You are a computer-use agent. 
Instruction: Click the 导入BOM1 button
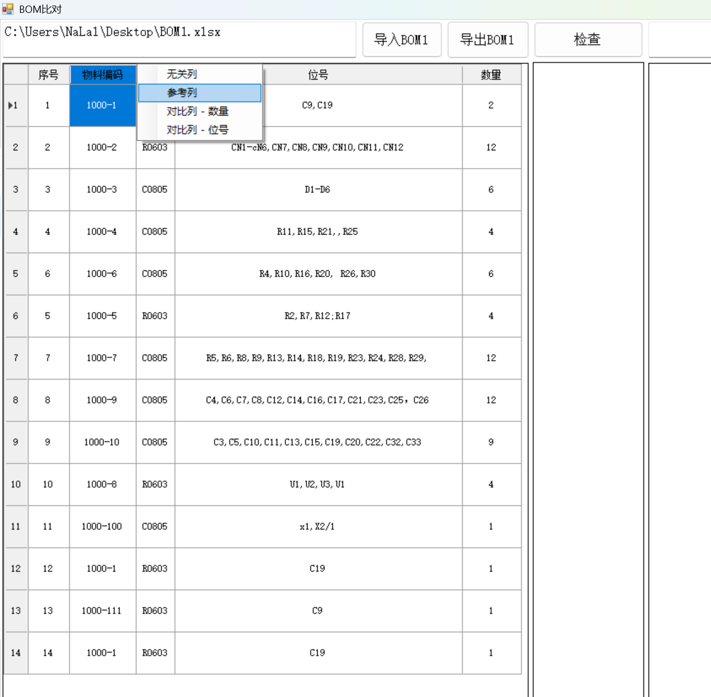pos(402,40)
